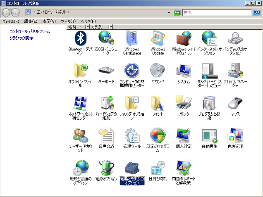Sort by the カテゴリ column header
The height and width of the screenshot is (197, 263).
click(x=99, y=27)
